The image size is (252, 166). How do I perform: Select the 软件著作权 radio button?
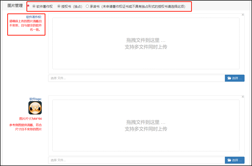point(34,6)
